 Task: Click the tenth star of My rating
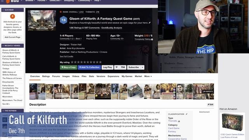(x=100, y=62)
